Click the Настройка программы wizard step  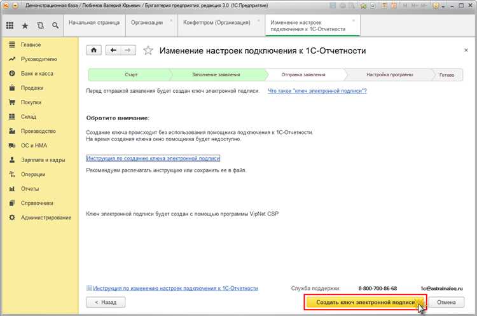[x=390, y=74]
